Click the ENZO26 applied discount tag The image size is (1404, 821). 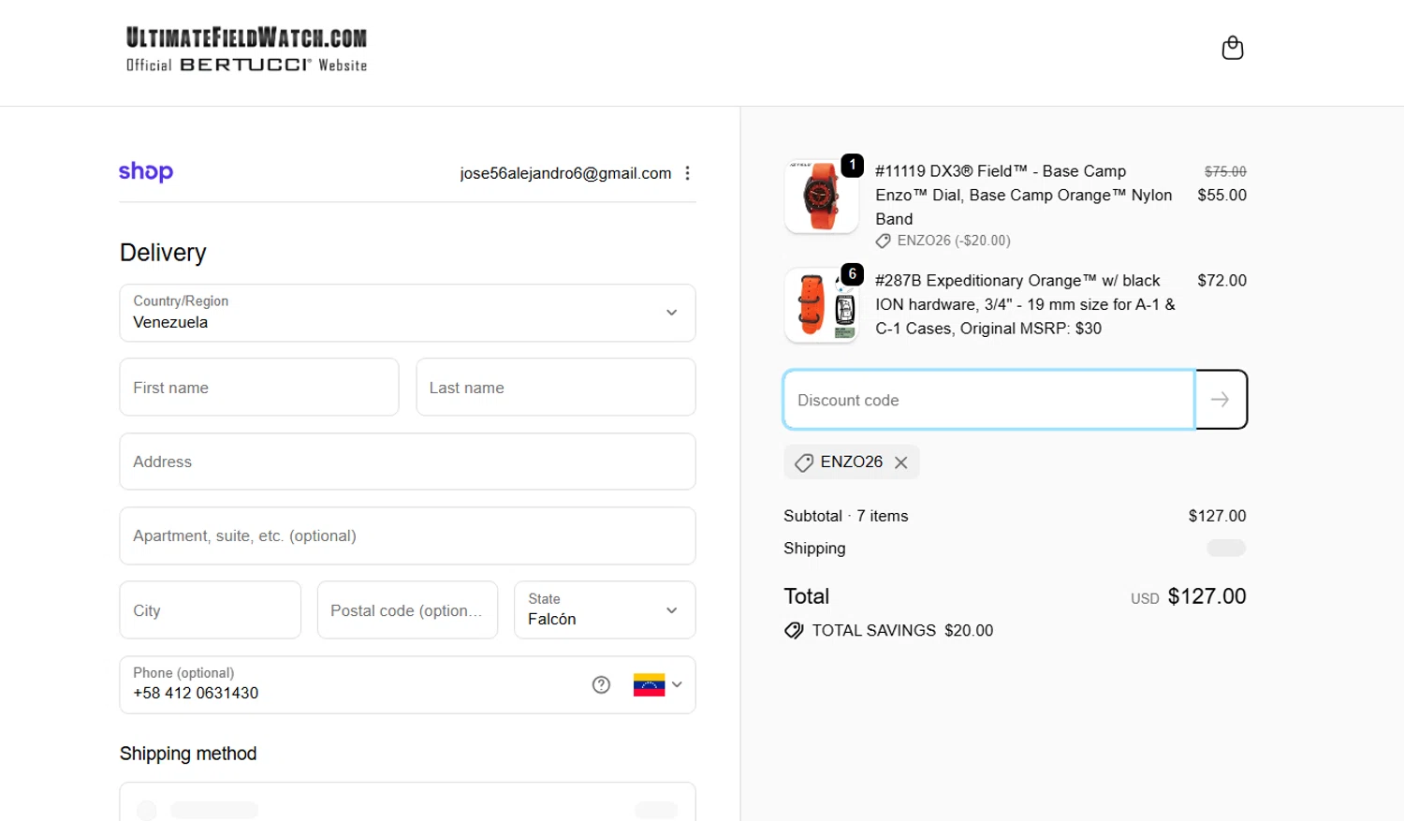point(851,462)
